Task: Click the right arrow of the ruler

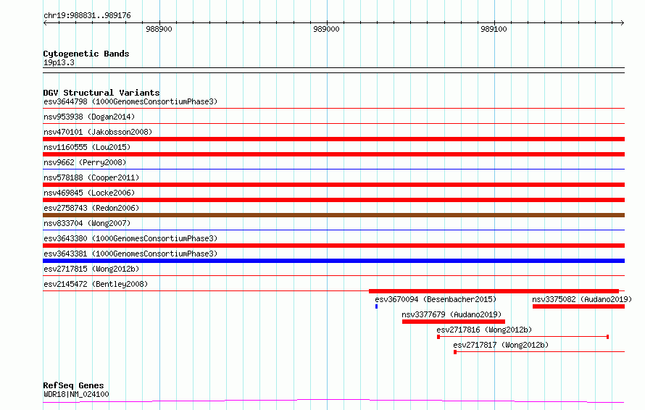Action: (x=623, y=22)
